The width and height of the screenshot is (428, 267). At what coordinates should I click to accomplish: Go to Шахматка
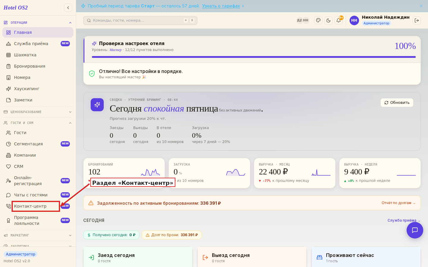(38, 55)
